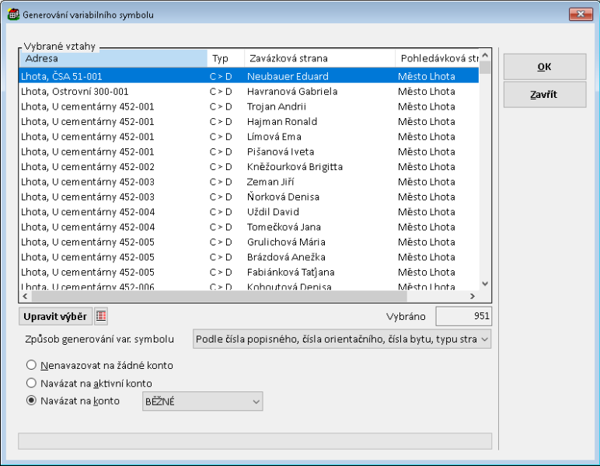Select Nenavazovat na žádné konto option

pos(32,365)
